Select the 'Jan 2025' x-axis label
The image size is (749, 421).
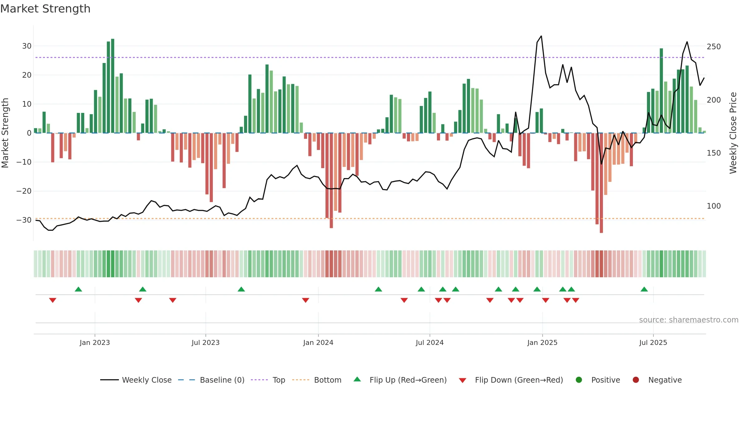542,342
